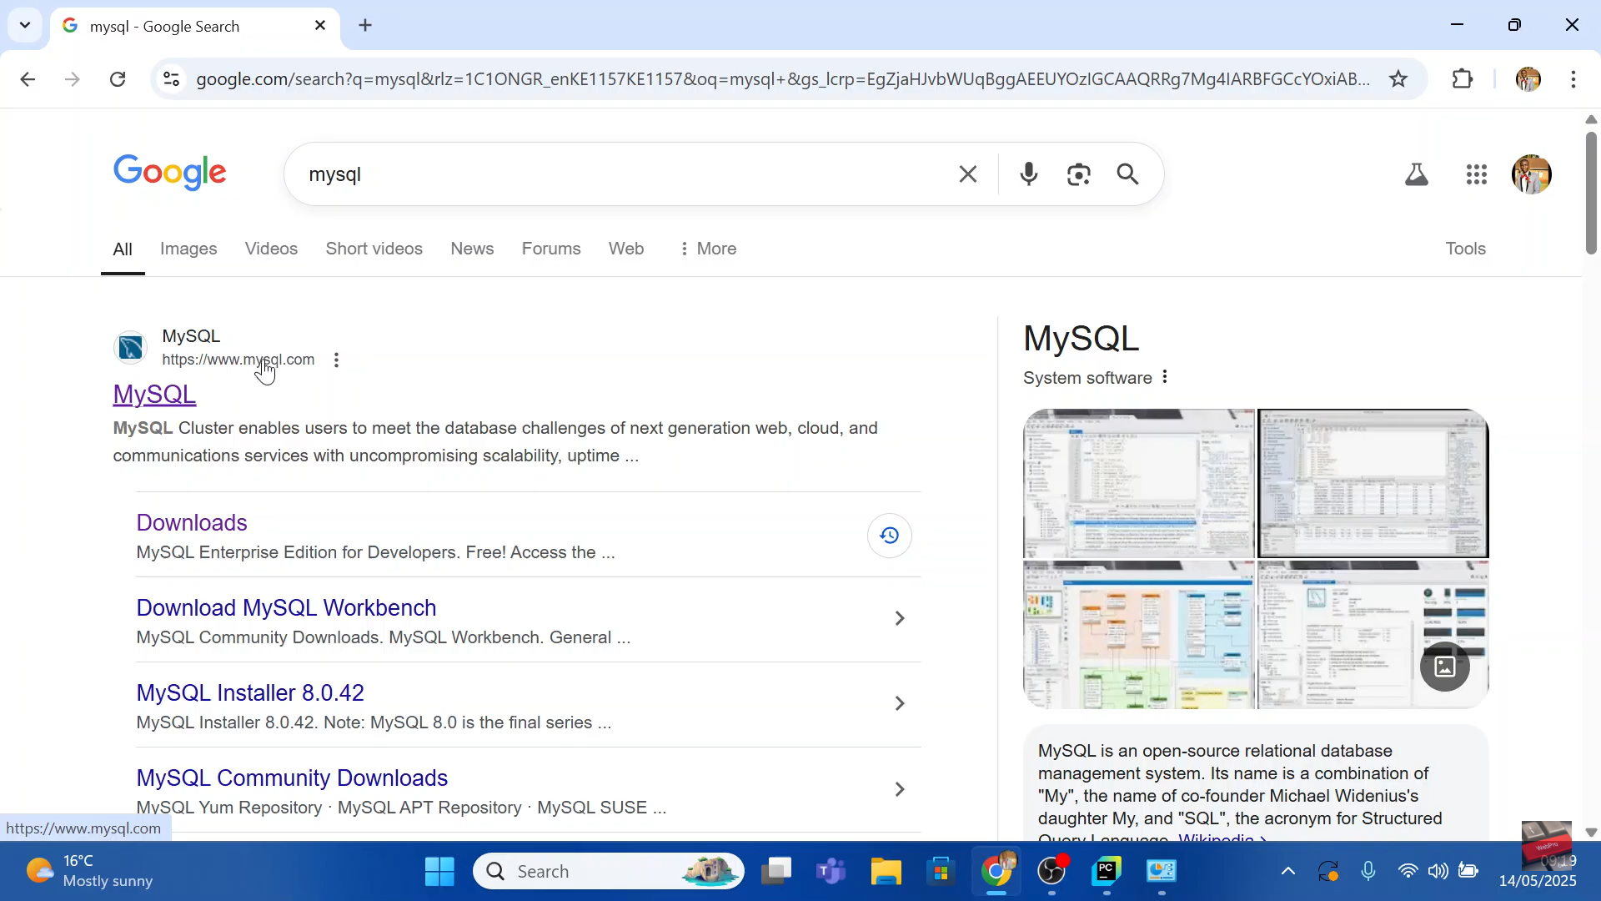Viewport: 1601px width, 901px height.
Task: Open the Downloads sitelink
Action: pos(192,523)
